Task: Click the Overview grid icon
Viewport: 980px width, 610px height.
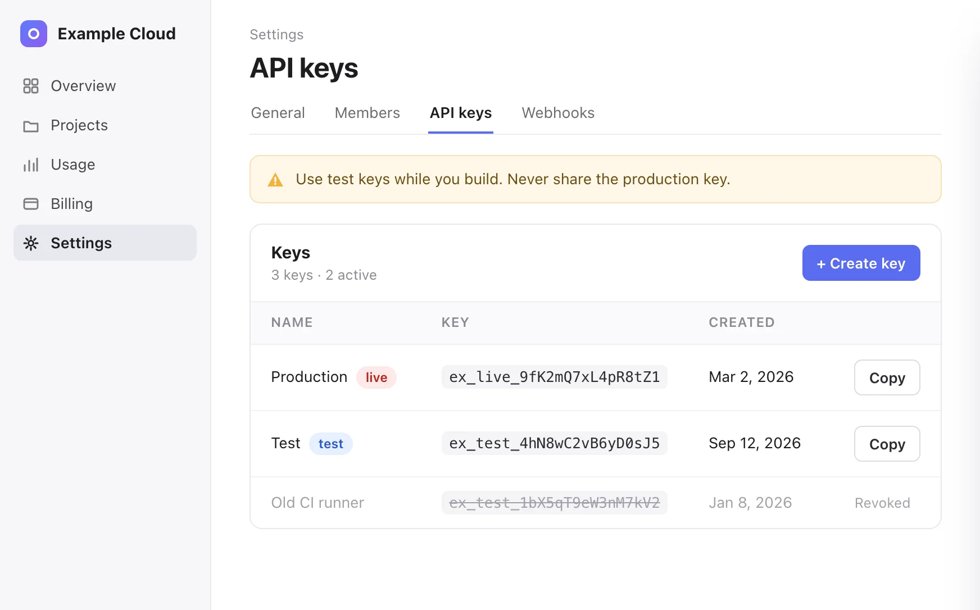Action: (x=31, y=86)
